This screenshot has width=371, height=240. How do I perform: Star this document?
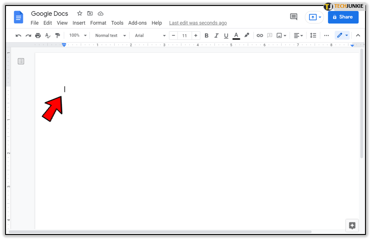point(80,14)
